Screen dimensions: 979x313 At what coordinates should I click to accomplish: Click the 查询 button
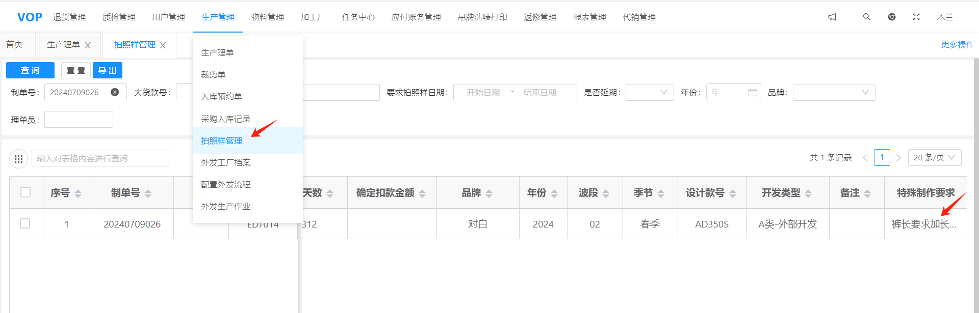(x=30, y=70)
